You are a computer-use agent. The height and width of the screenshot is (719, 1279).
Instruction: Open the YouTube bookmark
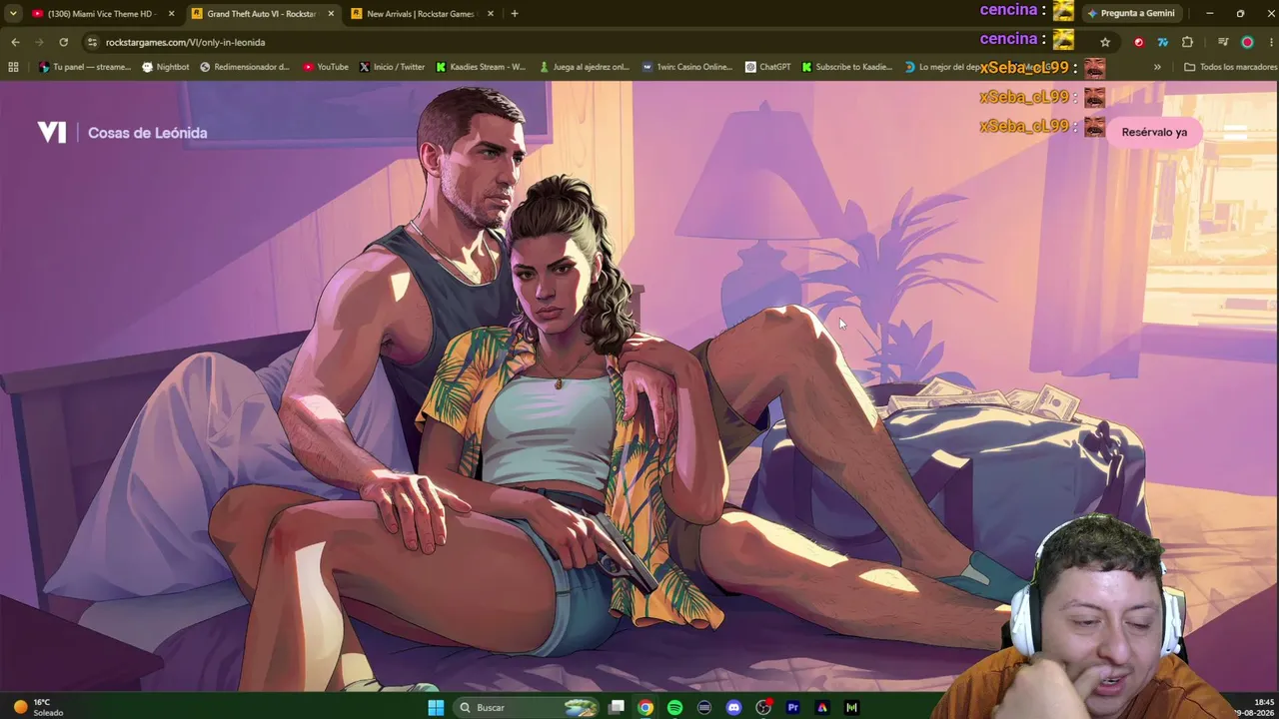click(326, 67)
